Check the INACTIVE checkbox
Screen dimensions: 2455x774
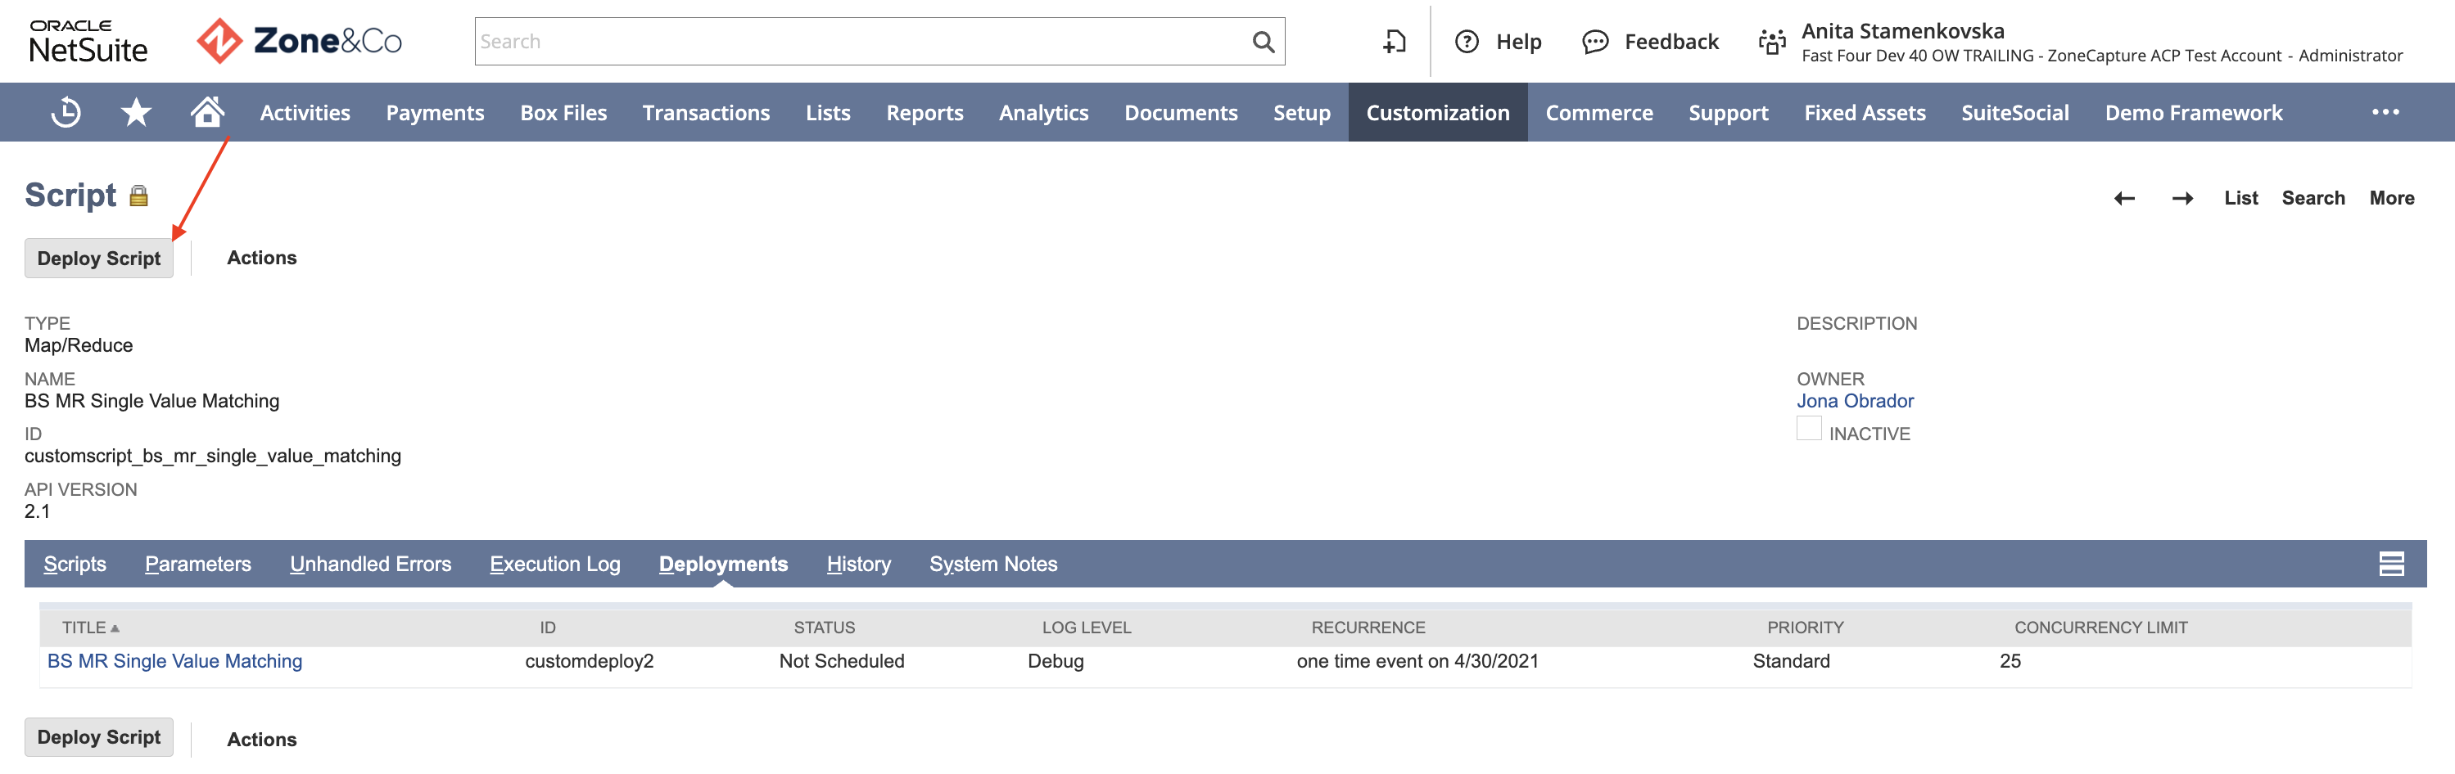pyautogui.click(x=1808, y=429)
